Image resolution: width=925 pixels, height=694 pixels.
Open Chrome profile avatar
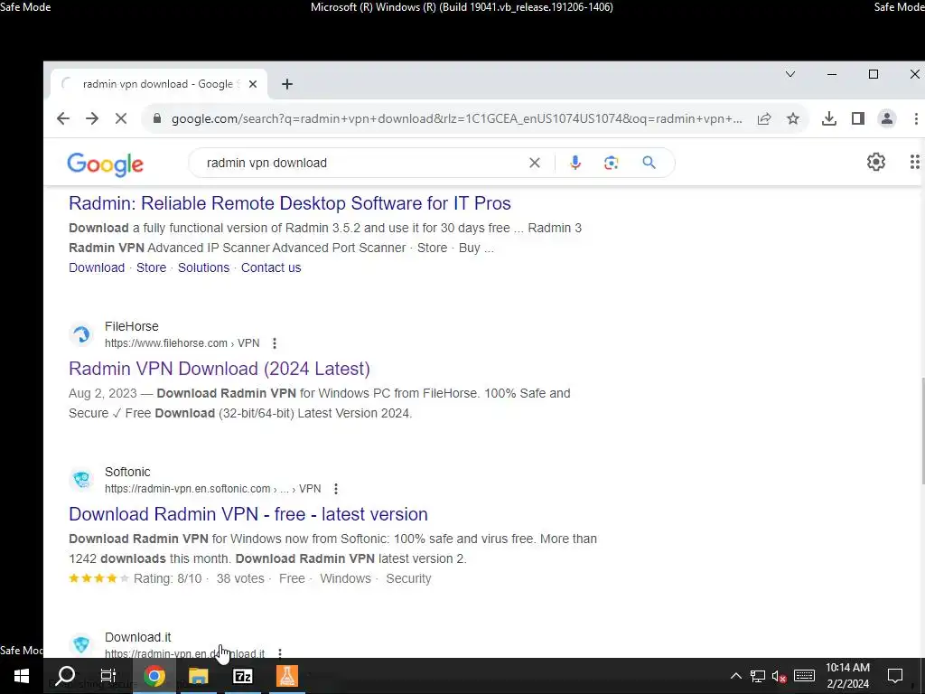887,118
